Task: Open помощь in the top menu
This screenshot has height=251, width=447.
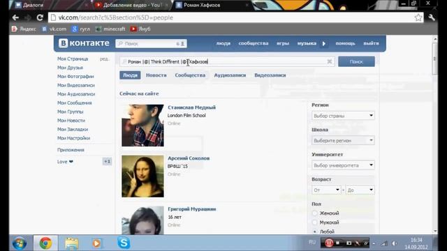Action: [345, 43]
